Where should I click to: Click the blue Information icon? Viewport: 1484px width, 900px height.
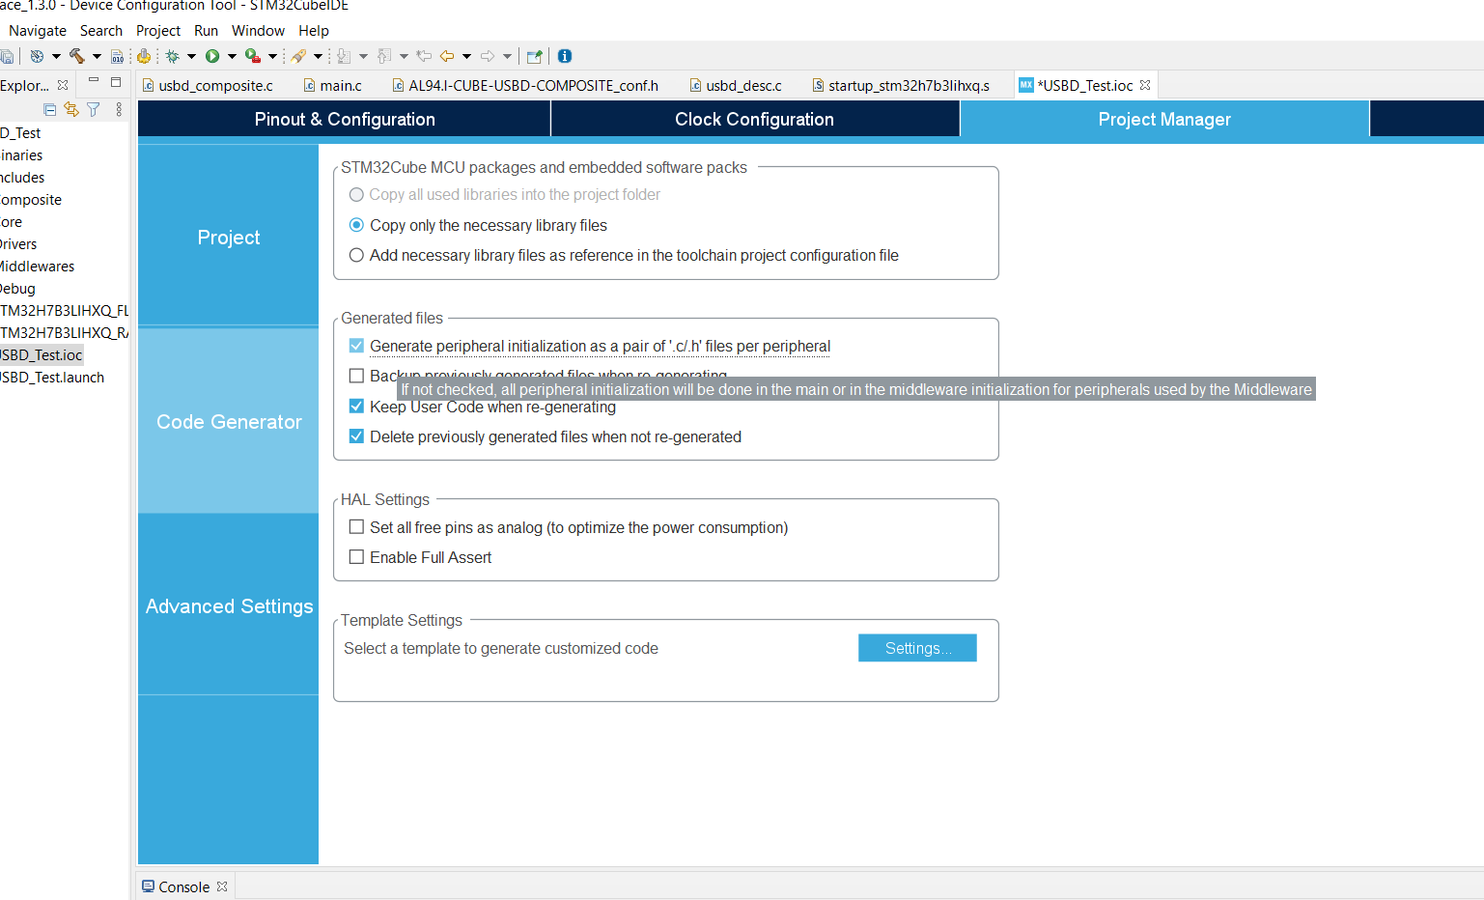[x=565, y=56]
